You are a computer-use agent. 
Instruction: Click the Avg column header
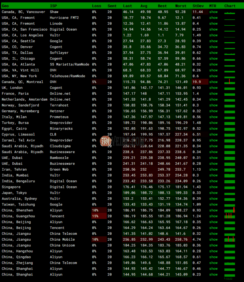tap(144, 6)
